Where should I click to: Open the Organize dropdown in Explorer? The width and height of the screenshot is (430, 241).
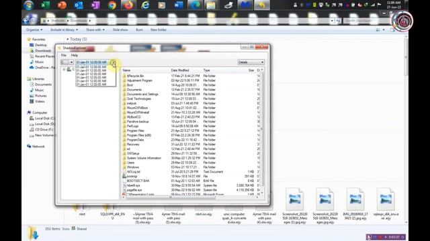(x=34, y=29)
